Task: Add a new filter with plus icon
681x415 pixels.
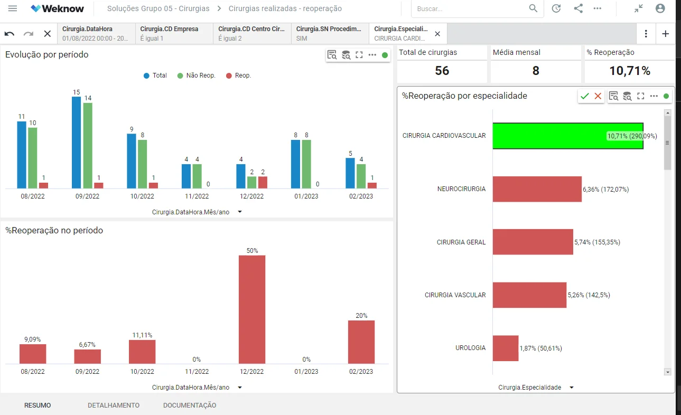Action: (666, 34)
